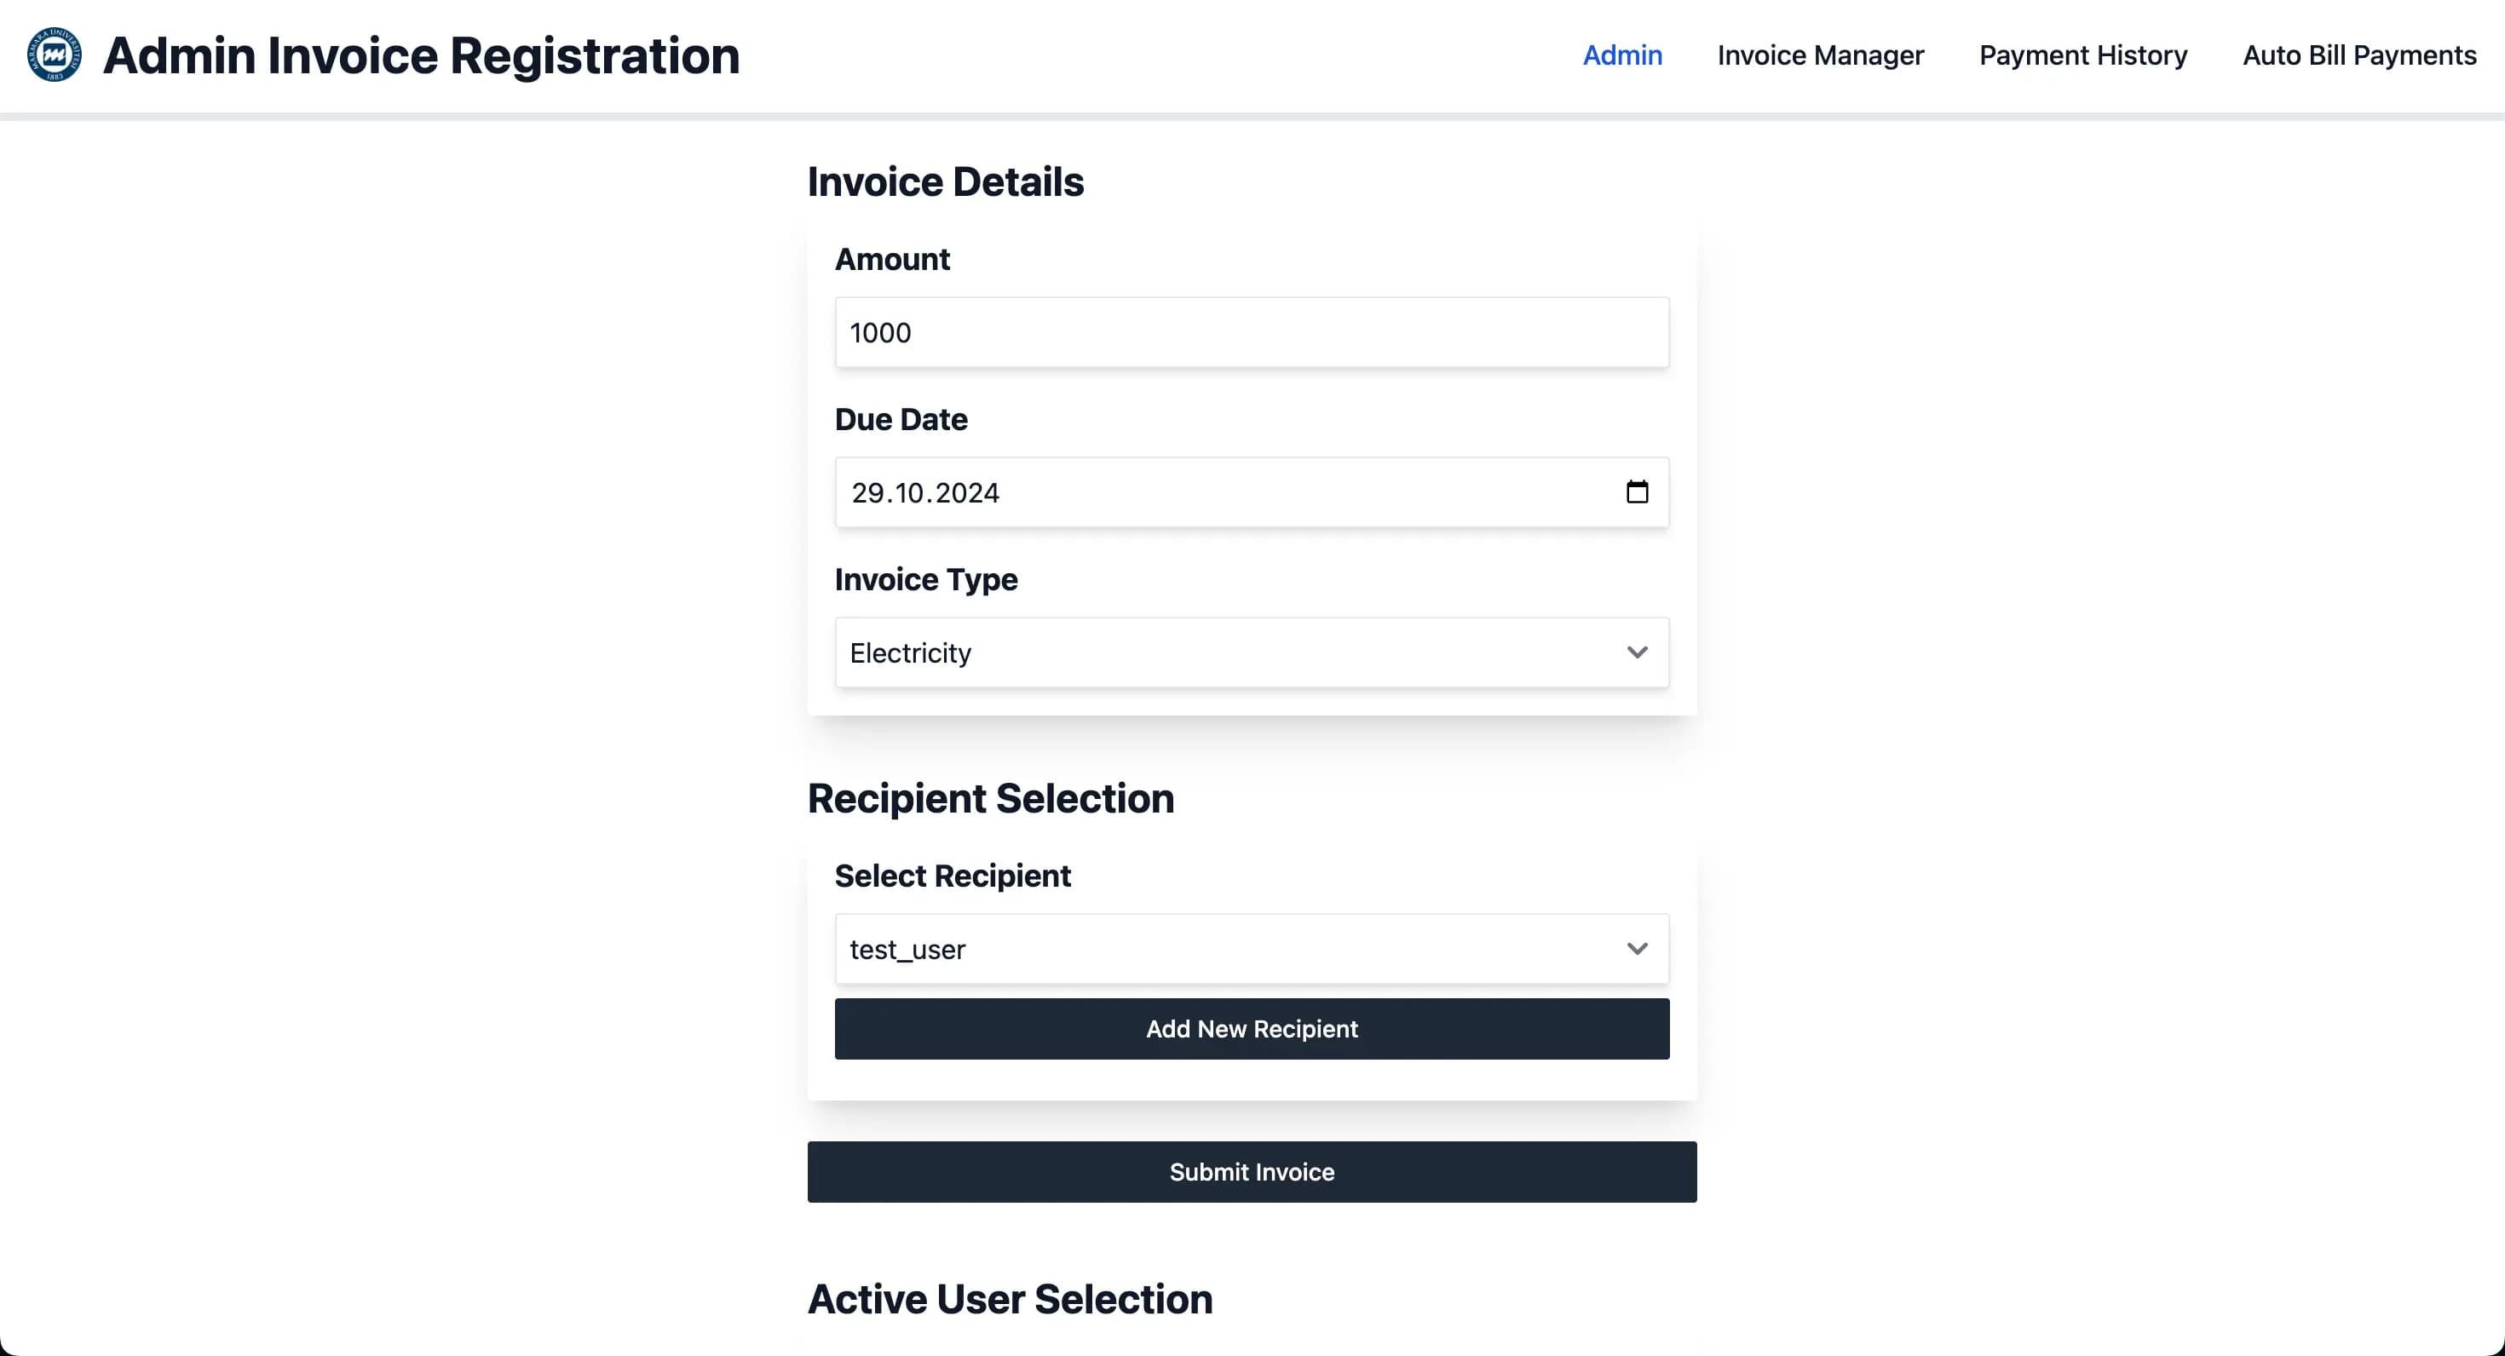Click the calendar picker icon for Due Date

tap(1638, 491)
